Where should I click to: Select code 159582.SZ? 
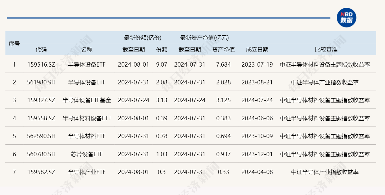coord(41,172)
